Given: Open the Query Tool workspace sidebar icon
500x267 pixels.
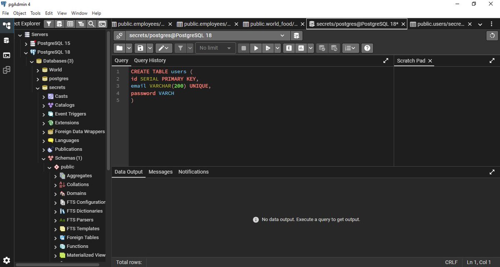Looking at the screenshot, I should (6, 40).
